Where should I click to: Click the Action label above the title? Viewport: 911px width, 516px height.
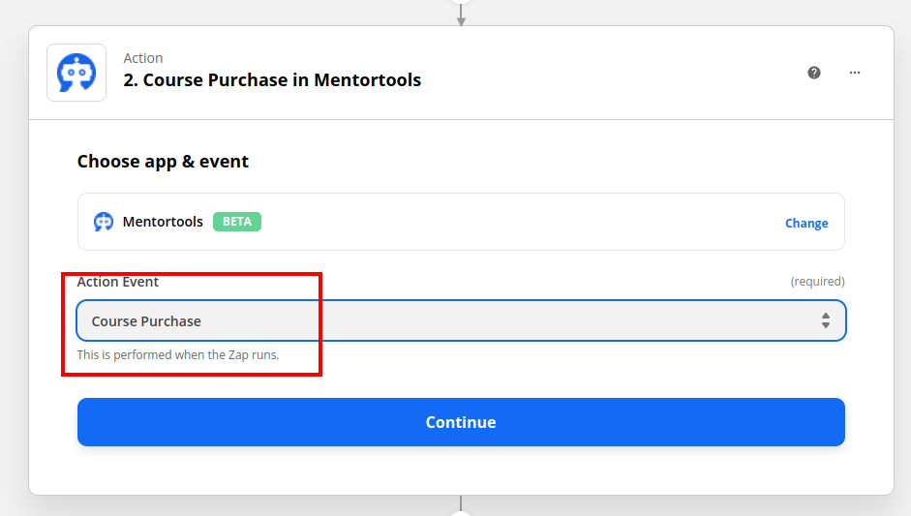pyautogui.click(x=143, y=58)
